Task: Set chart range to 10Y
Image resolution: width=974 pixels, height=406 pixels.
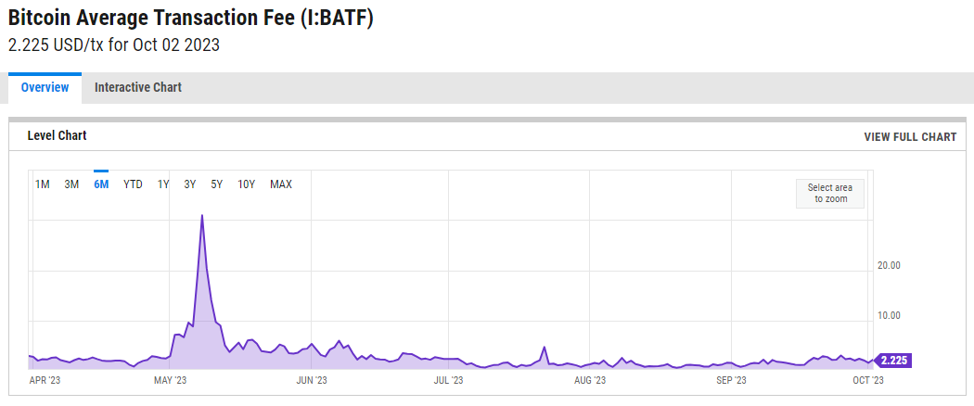Action: point(247,184)
